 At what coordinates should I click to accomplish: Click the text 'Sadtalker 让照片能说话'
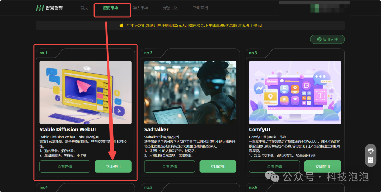pyautogui.click(x=161, y=137)
